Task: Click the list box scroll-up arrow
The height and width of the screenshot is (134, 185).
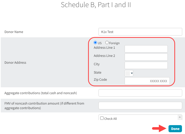Action: 180,117
